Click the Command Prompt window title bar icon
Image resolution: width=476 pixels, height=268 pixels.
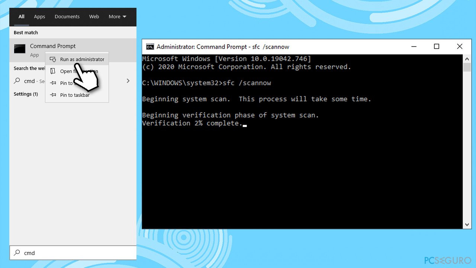click(150, 47)
